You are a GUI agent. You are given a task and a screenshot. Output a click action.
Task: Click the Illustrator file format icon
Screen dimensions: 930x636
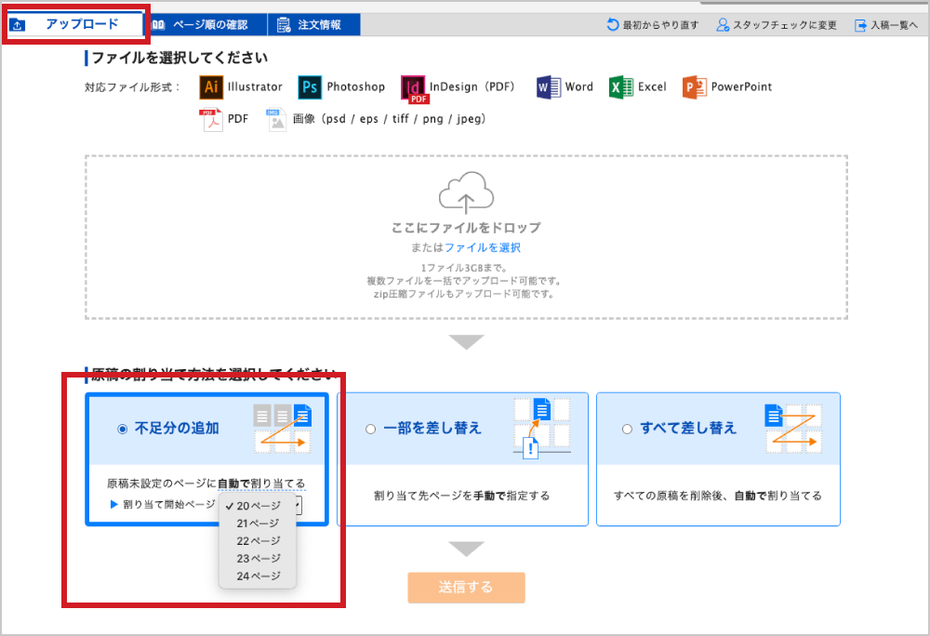(211, 87)
